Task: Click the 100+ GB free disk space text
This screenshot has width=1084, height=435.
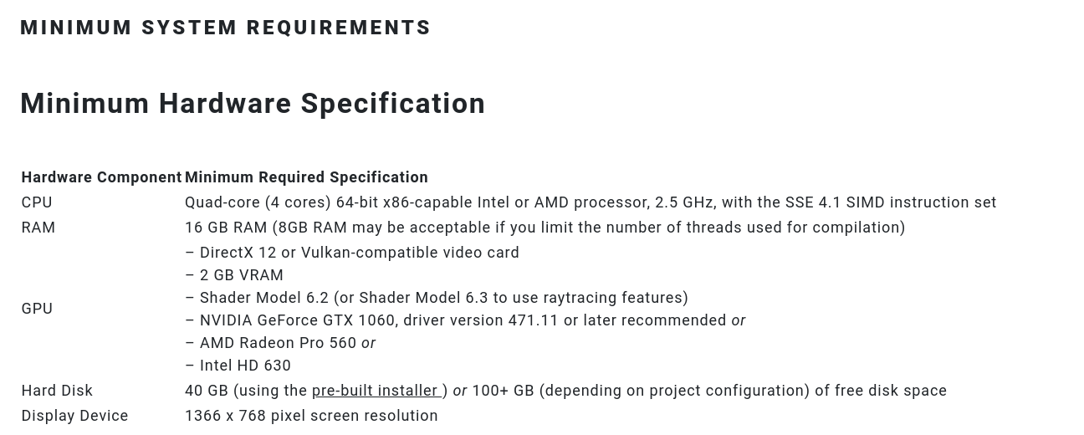Action: [709, 391]
